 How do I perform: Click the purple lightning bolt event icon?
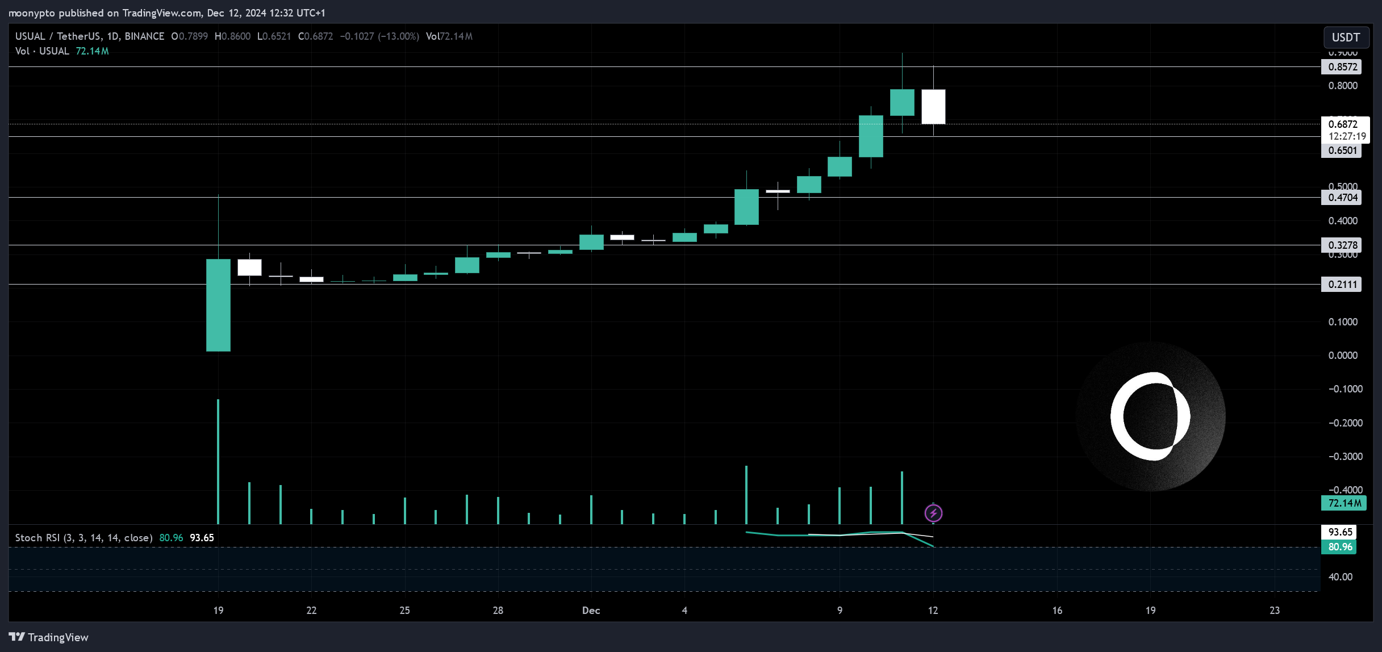(x=933, y=513)
